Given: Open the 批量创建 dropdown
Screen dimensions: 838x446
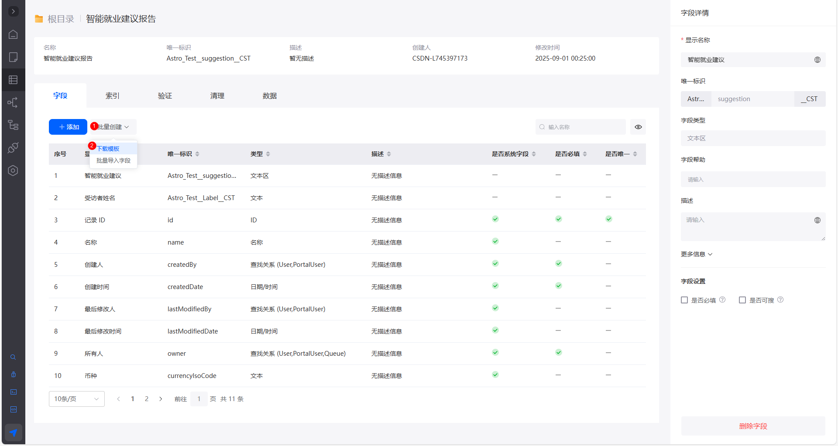Looking at the screenshot, I should tap(113, 127).
